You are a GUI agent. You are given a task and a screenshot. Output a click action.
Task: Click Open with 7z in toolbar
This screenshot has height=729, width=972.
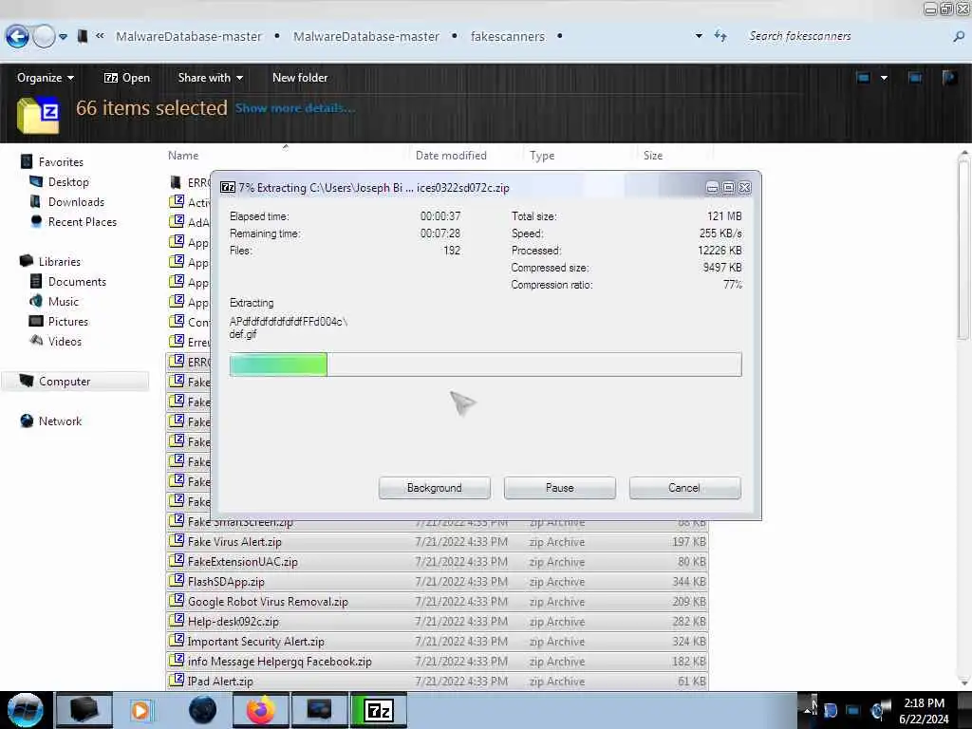[127, 78]
